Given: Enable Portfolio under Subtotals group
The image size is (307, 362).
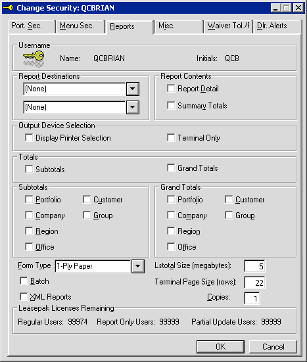Looking at the screenshot, I should pyautogui.click(x=29, y=199).
